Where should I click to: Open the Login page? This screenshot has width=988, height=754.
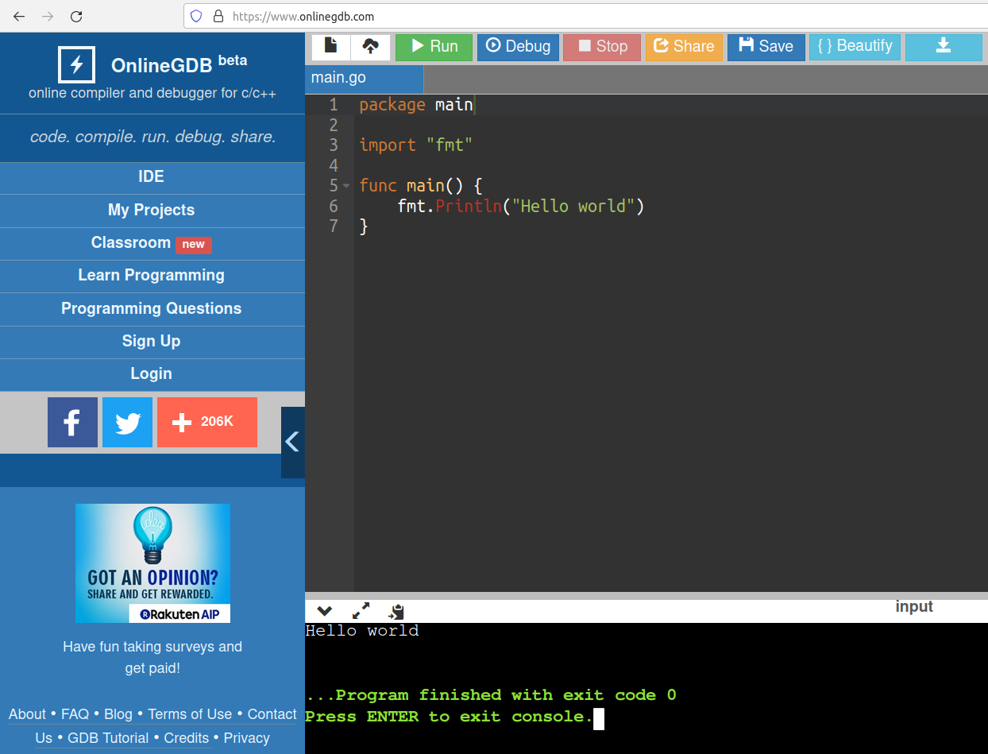coord(152,373)
